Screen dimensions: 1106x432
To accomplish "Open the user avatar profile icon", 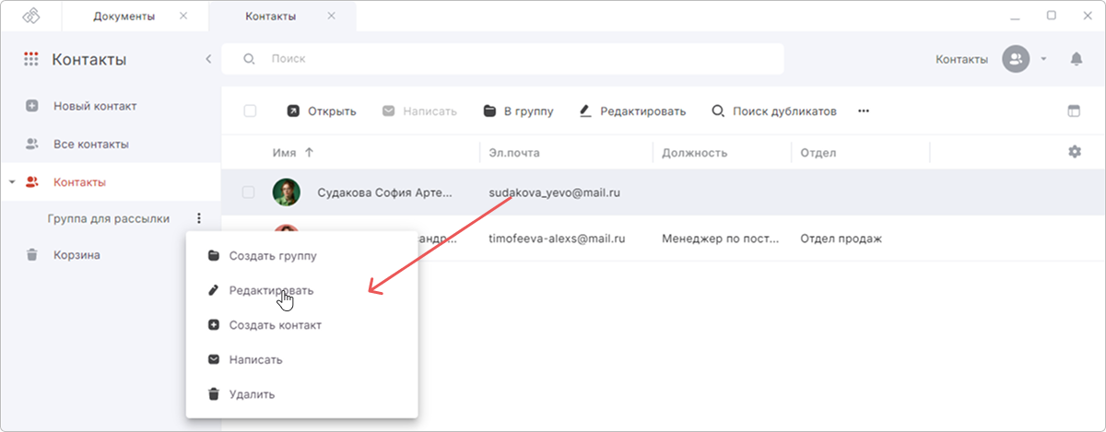I will [x=1016, y=59].
